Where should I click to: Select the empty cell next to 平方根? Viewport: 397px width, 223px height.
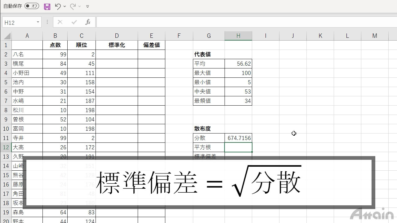pos(238,147)
